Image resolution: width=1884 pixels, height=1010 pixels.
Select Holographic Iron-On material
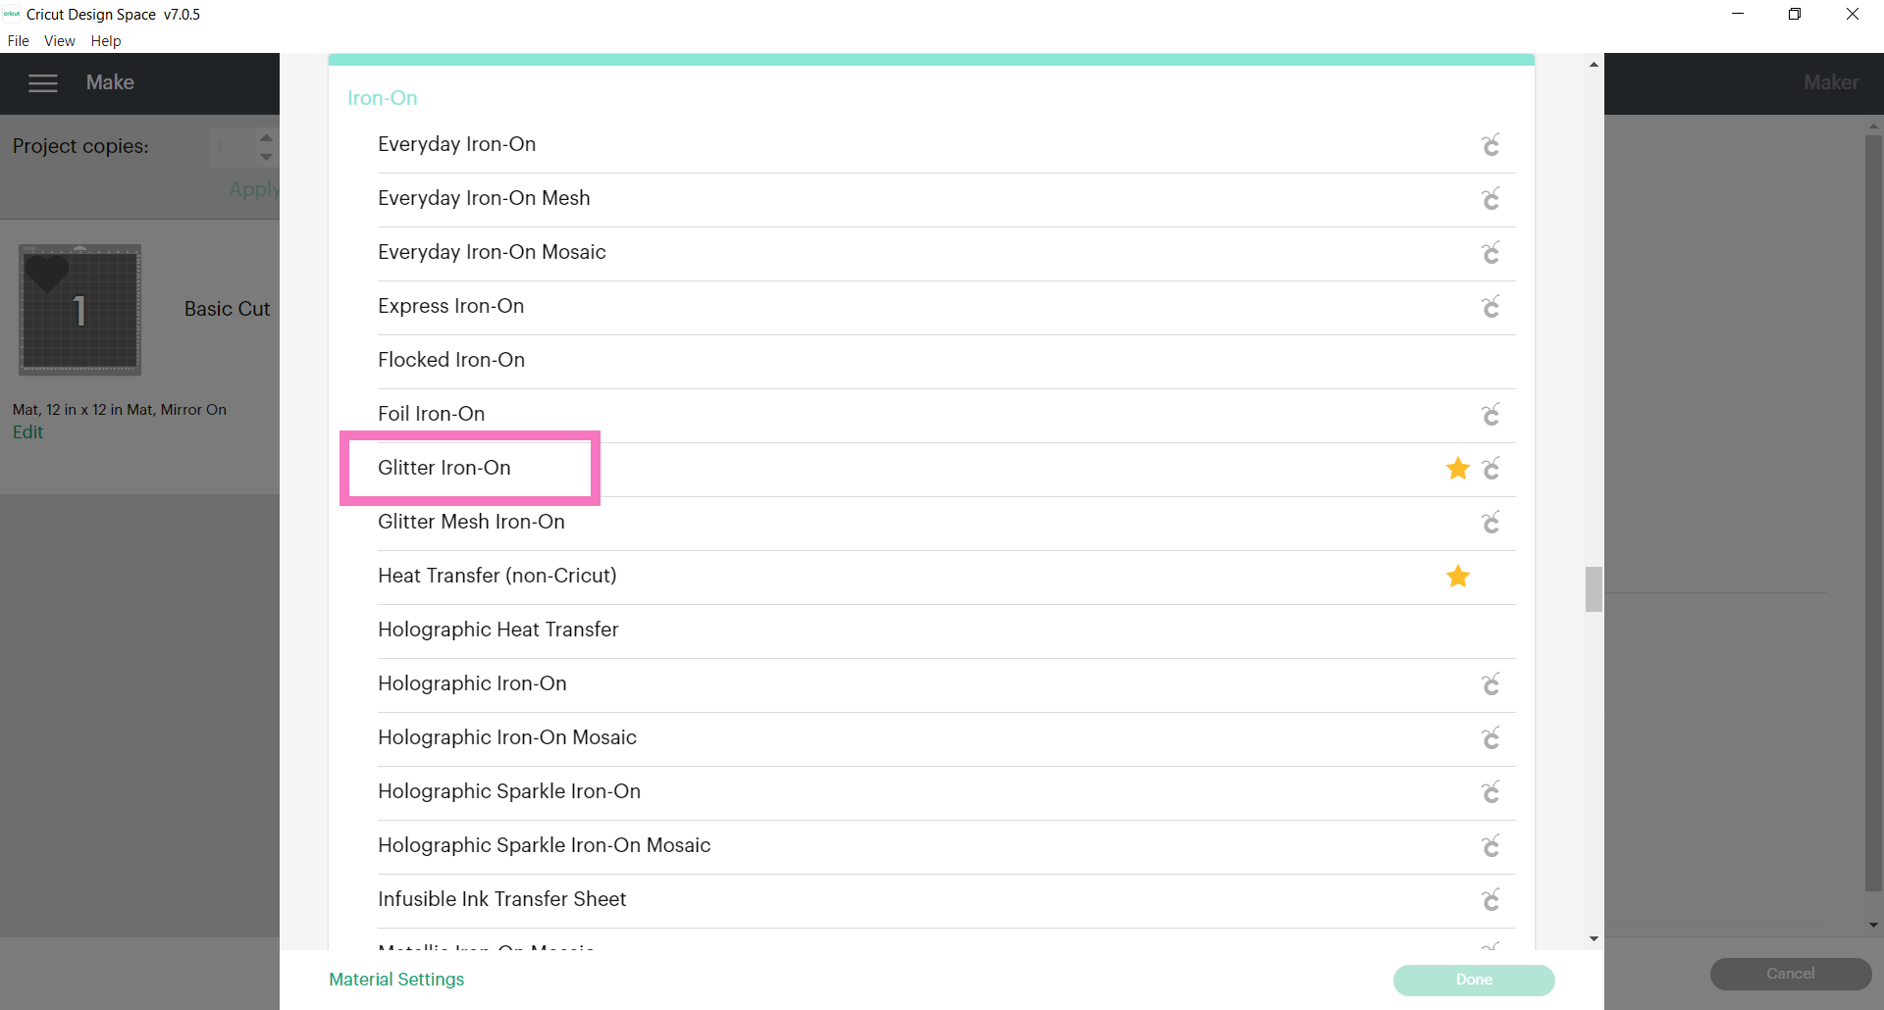tap(946, 684)
